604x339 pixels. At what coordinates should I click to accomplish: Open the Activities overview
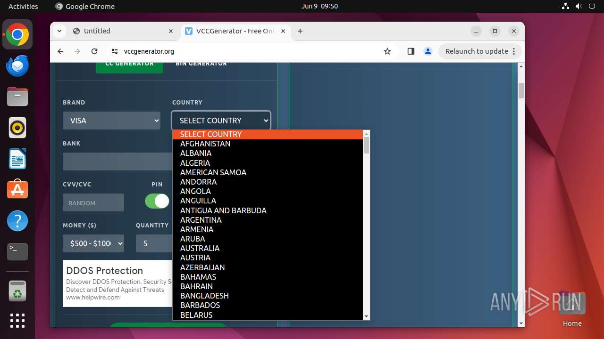23,6
